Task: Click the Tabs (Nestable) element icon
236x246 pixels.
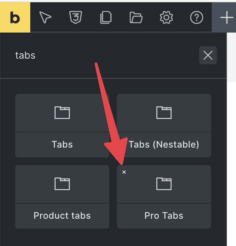Action: click(164, 112)
